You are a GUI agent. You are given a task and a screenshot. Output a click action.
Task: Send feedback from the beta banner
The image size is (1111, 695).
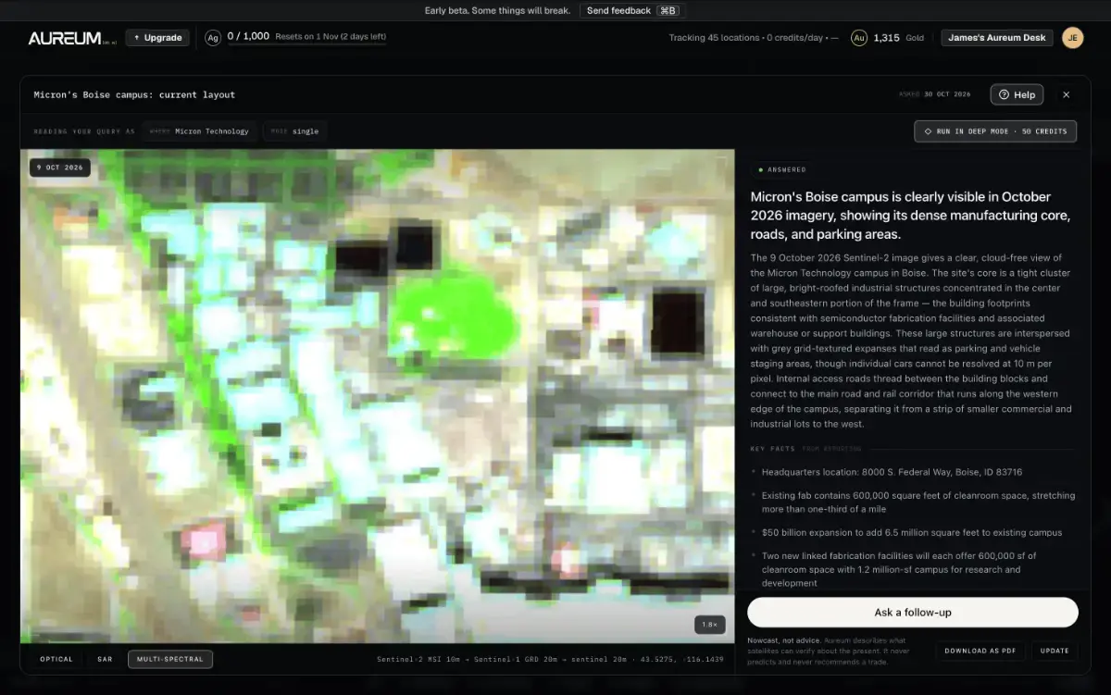pyautogui.click(x=632, y=10)
